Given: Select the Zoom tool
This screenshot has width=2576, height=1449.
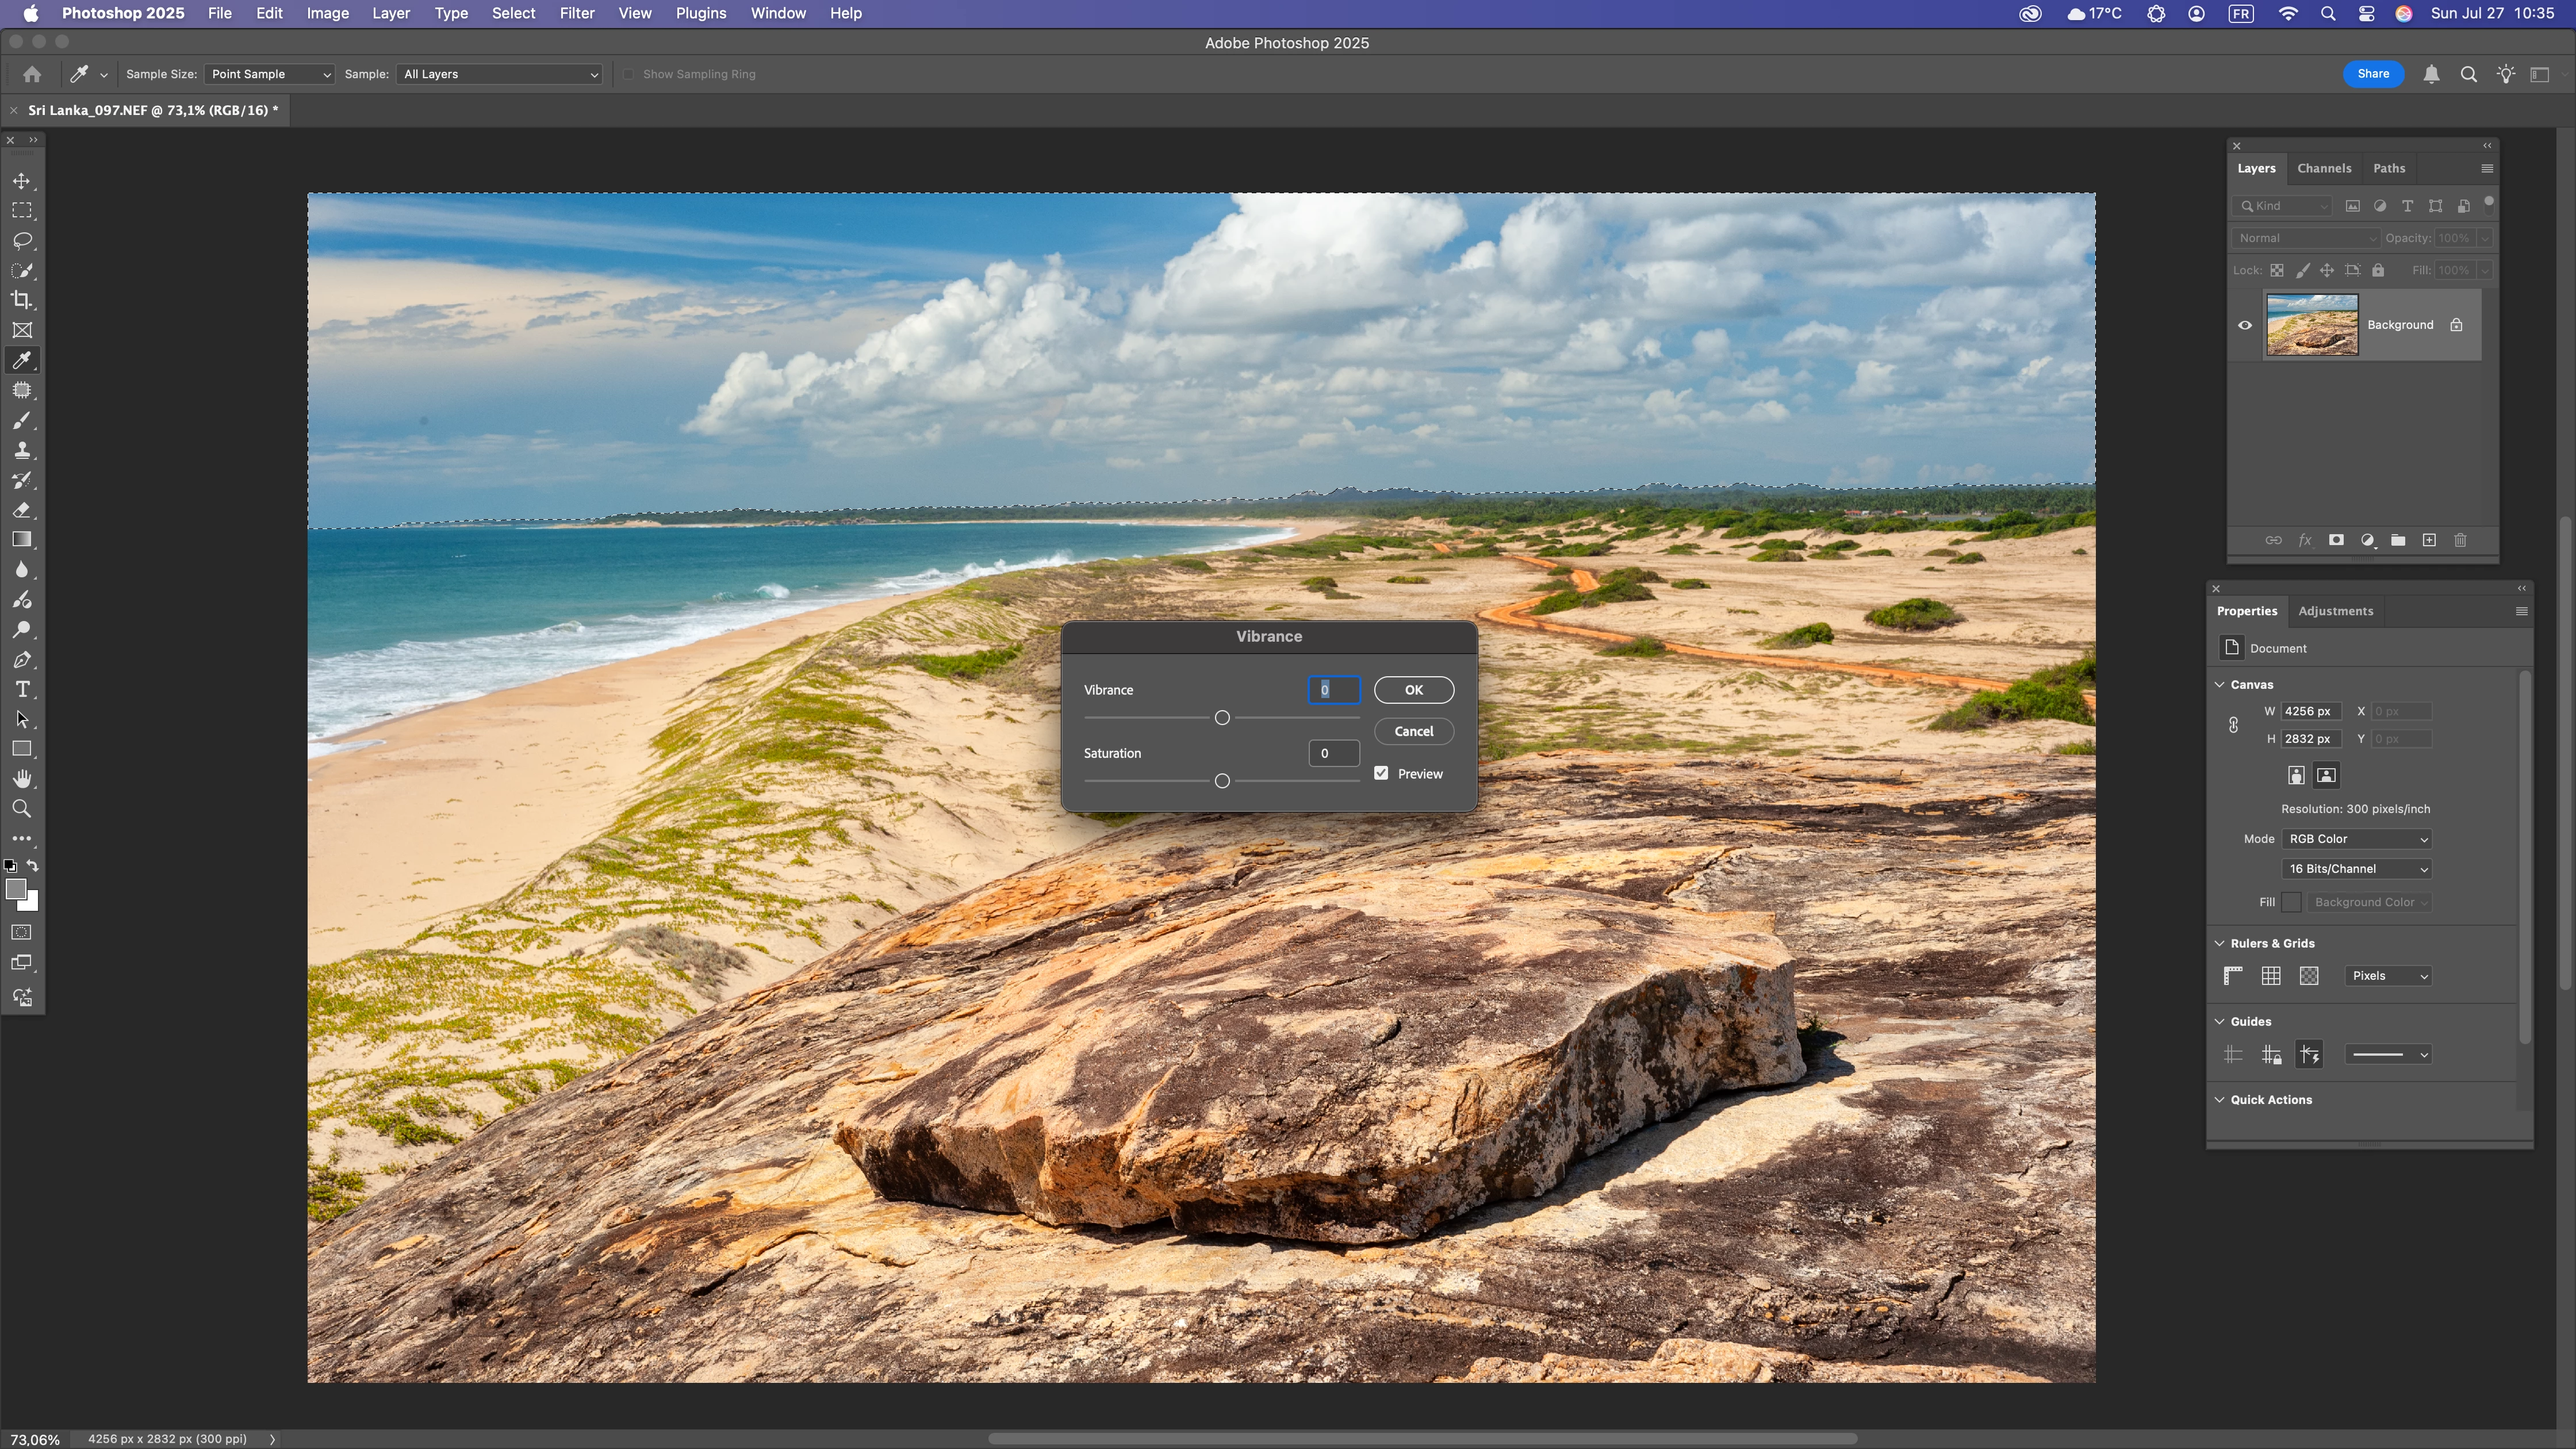Looking at the screenshot, I should (22, 808).
